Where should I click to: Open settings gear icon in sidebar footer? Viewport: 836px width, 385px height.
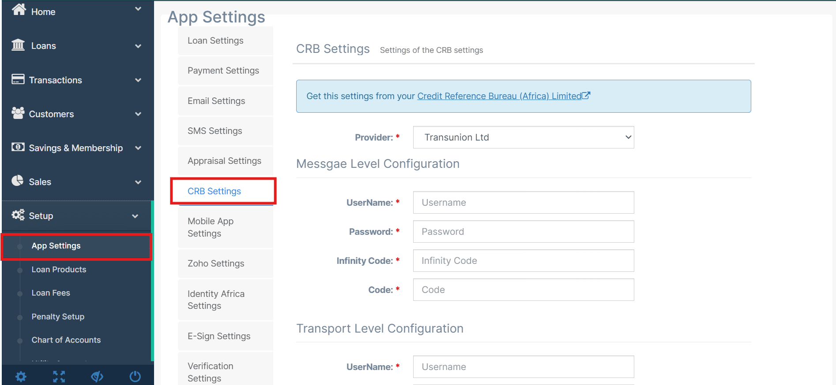click(21, 377)
